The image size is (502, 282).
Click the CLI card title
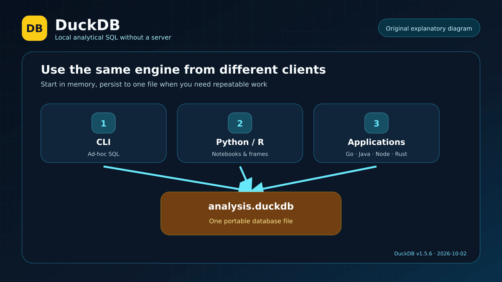tap(104, 142)
